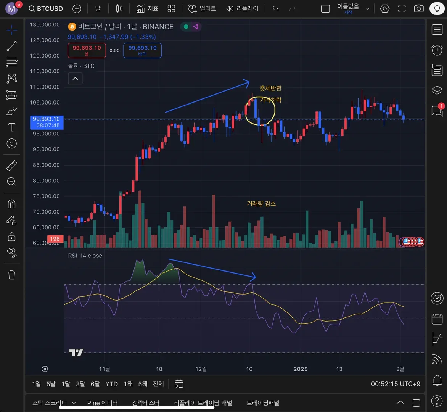
Task: Open the target goals panel
Action: [x=437, y=298]
